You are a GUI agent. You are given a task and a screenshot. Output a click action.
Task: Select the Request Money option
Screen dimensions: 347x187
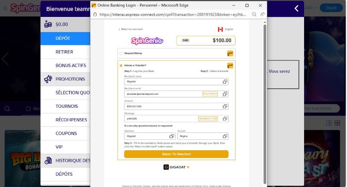(121, 53)
